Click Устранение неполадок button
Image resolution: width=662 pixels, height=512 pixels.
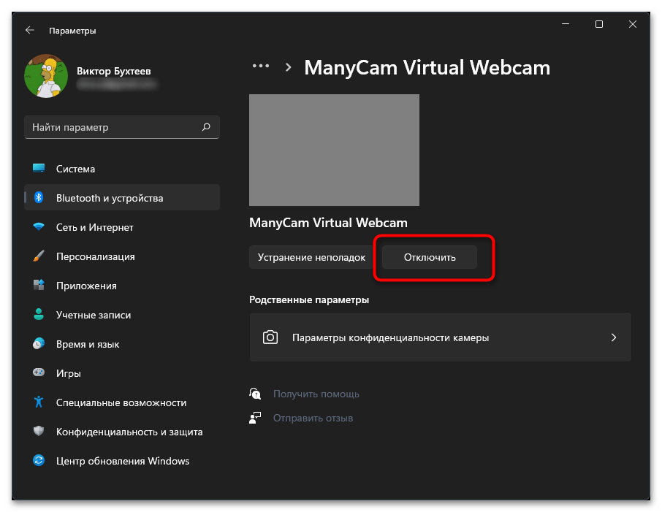point(312,258)
